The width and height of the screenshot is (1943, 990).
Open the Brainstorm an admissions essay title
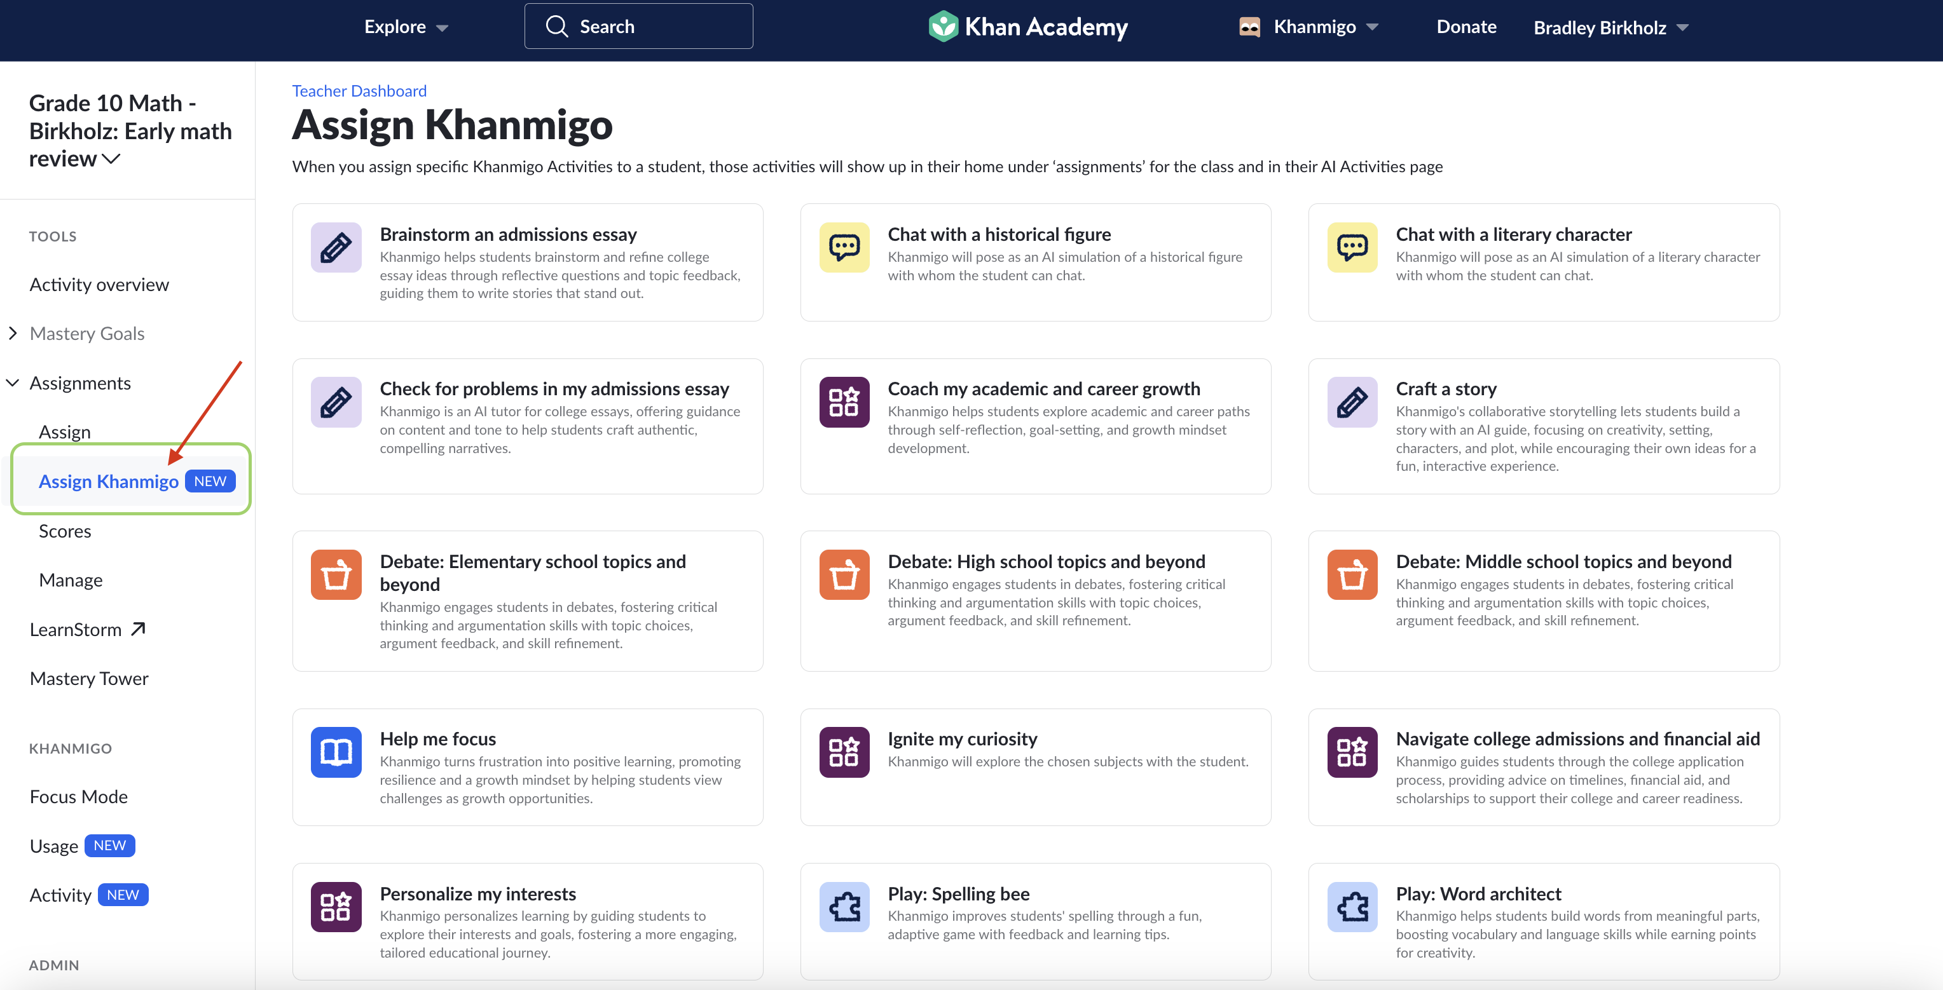coord(507,234)
